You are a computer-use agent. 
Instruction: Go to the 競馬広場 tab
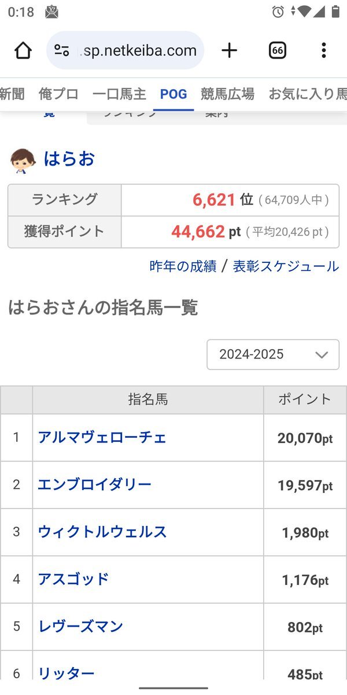pos(227,94)
